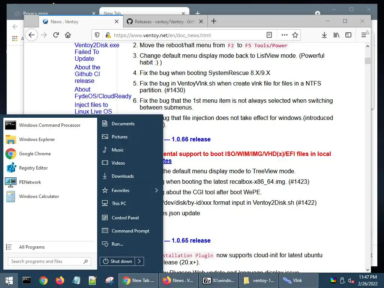
Task: Open new Firefox tab with plus
Action: click(x=214, y=21)
